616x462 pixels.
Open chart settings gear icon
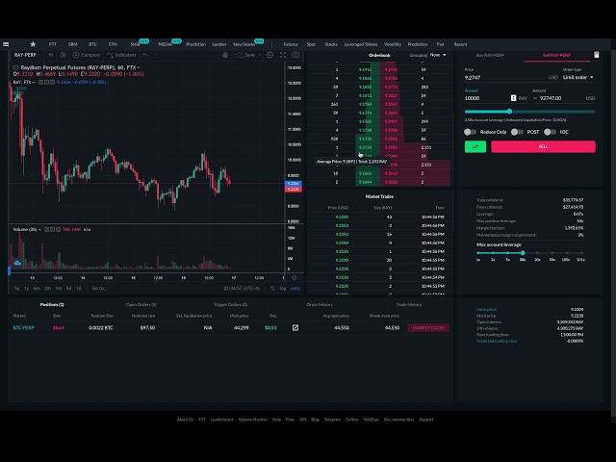click(x=269, y=55)
